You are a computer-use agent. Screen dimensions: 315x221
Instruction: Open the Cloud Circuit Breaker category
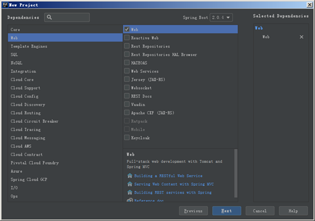65,121
